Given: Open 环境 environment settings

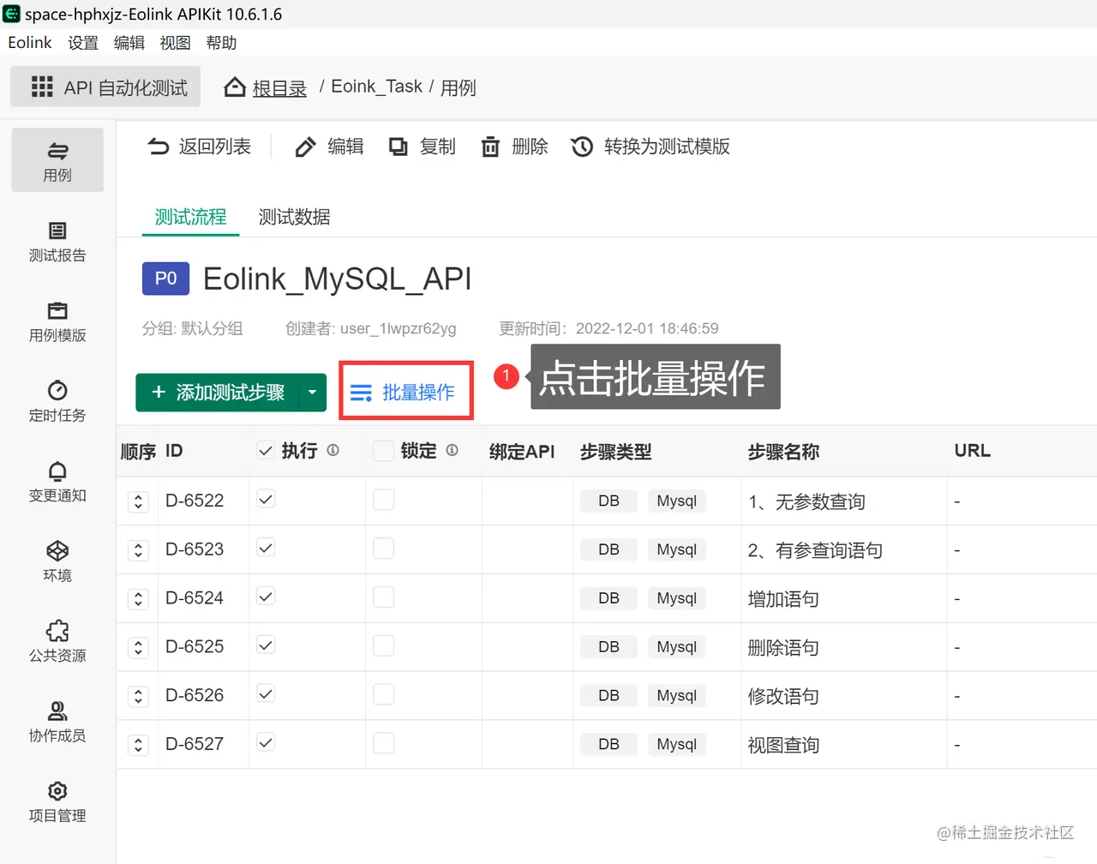Looking at the screenshot, I should point(57,561).
